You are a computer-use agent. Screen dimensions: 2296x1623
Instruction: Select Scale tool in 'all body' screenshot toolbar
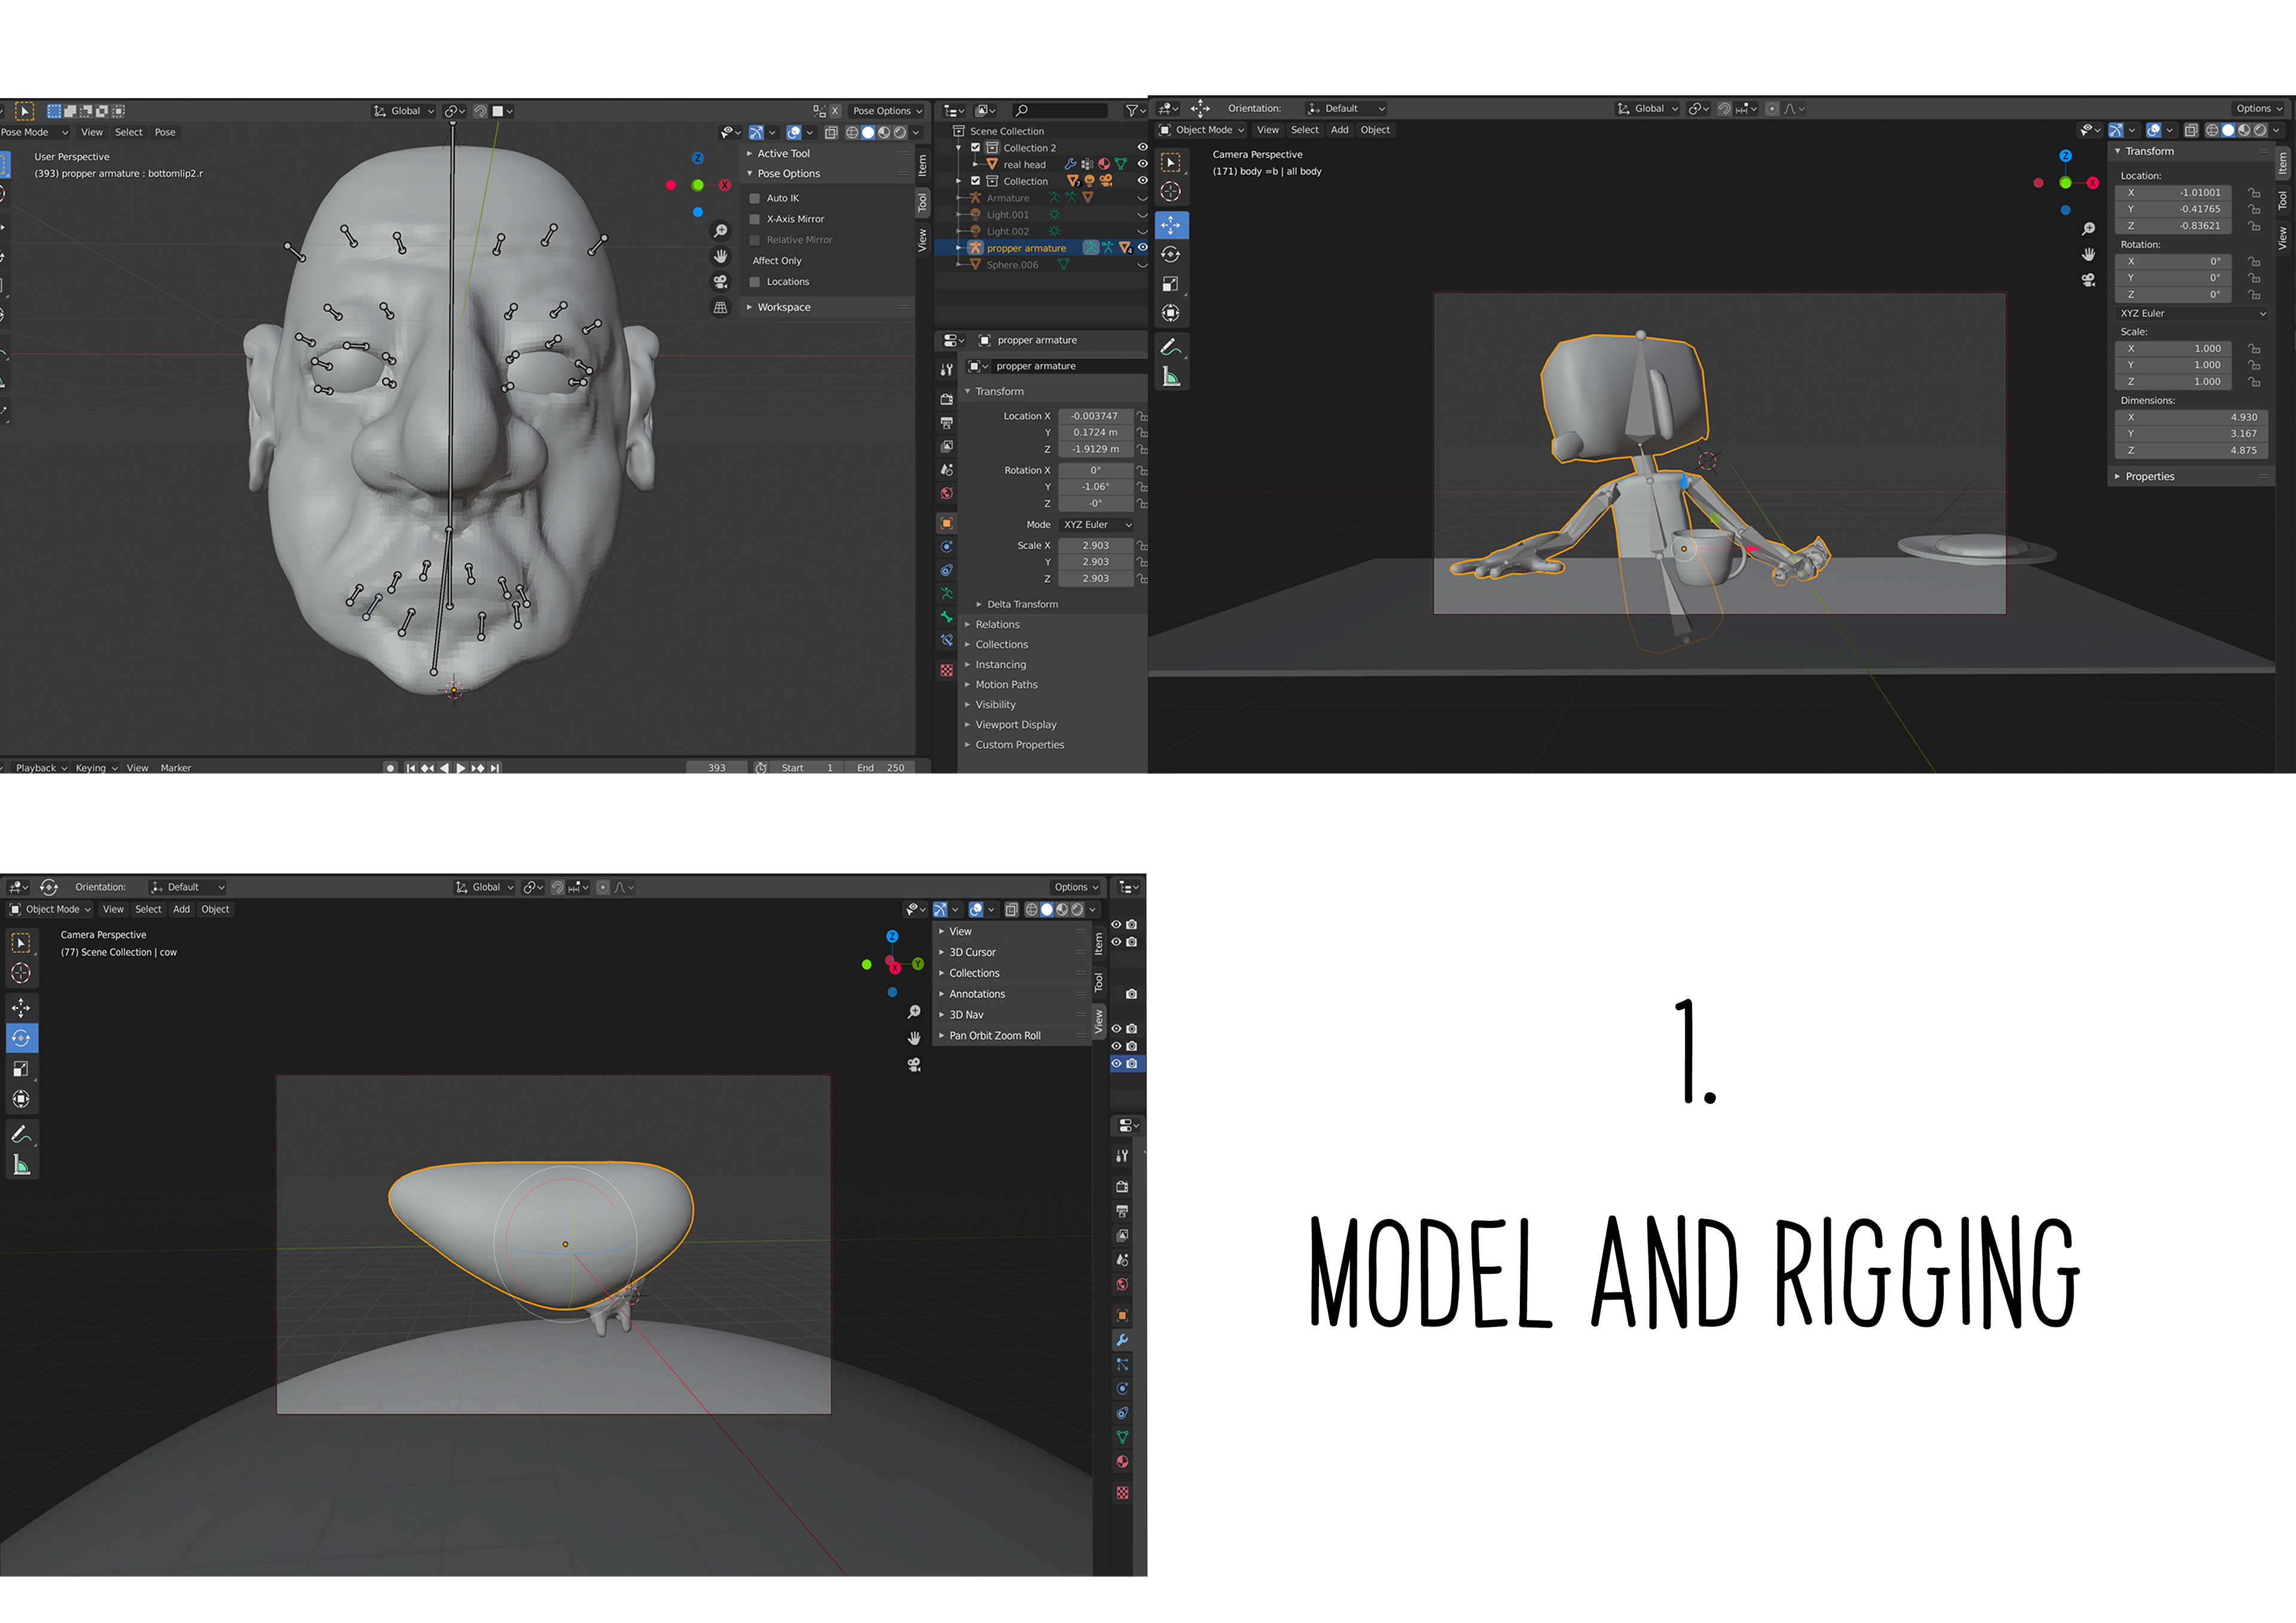click(1171, 284)
